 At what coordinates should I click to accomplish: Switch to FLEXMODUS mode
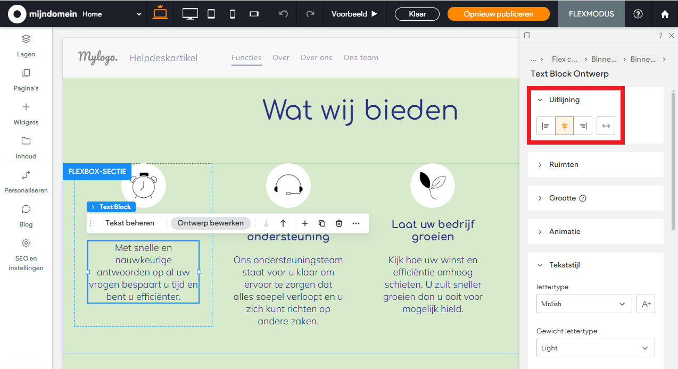[x=591, y=14]
